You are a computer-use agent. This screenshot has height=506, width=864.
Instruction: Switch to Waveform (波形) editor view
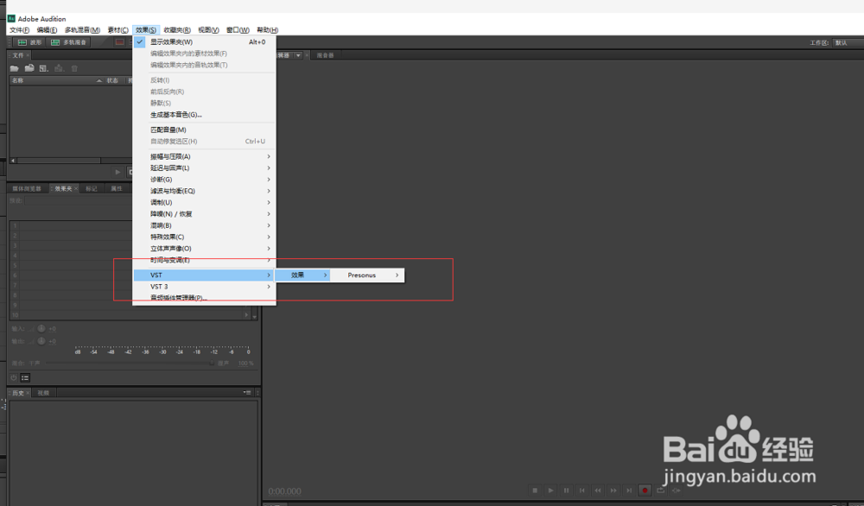pyautogui.click(x=29, y=42)
